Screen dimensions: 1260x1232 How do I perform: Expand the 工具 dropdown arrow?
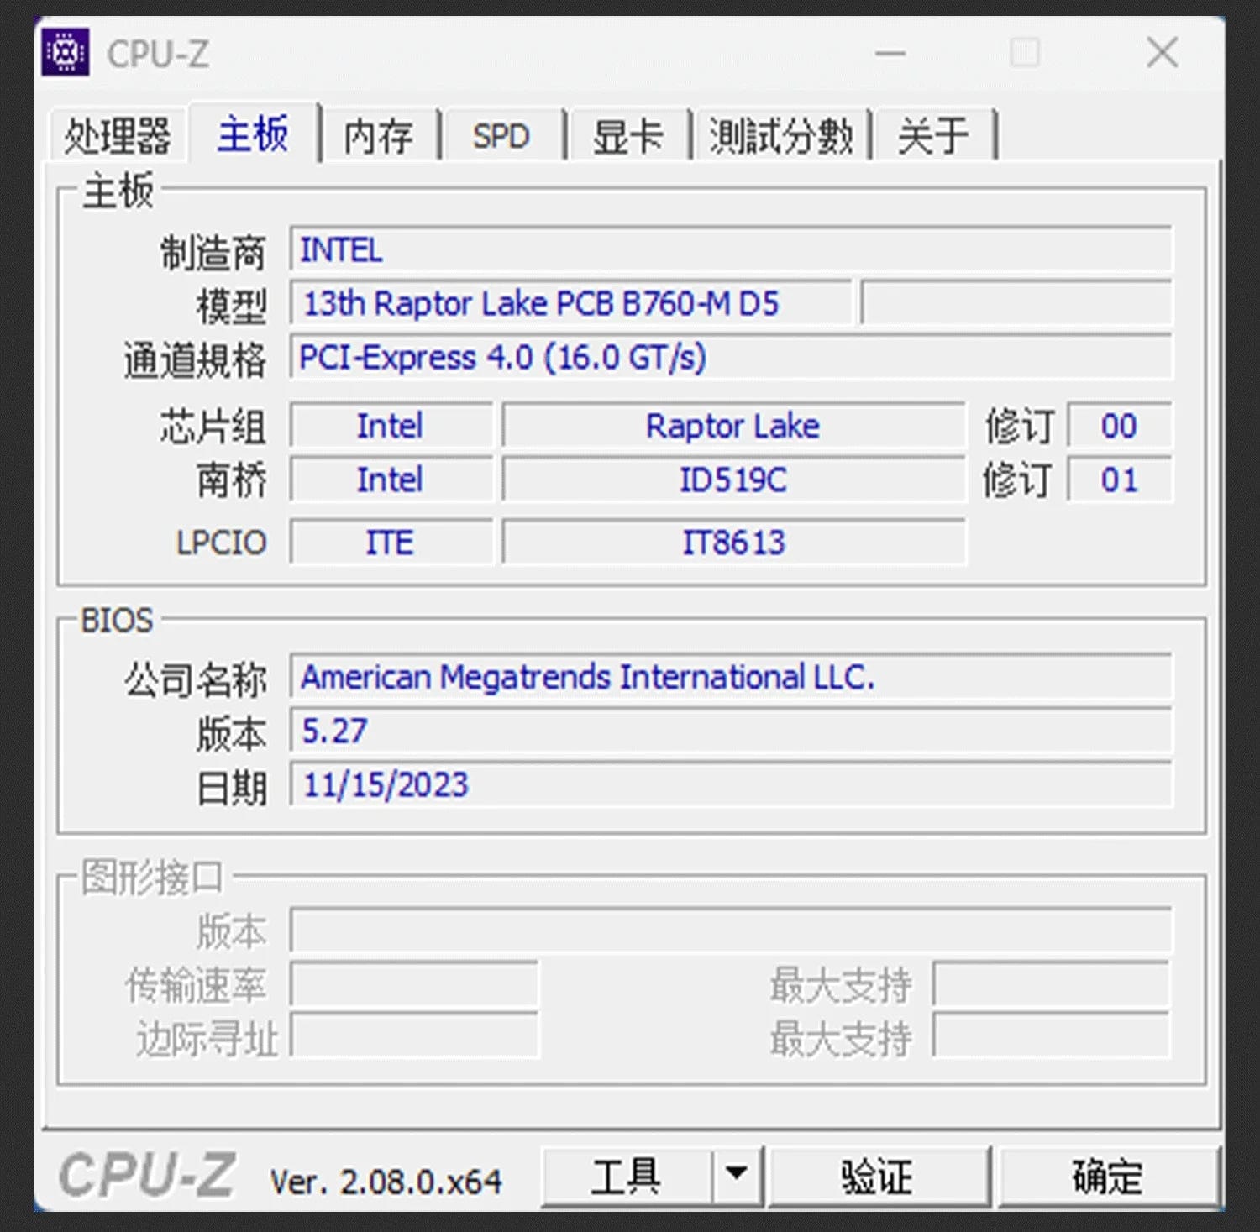(737, 1173)
